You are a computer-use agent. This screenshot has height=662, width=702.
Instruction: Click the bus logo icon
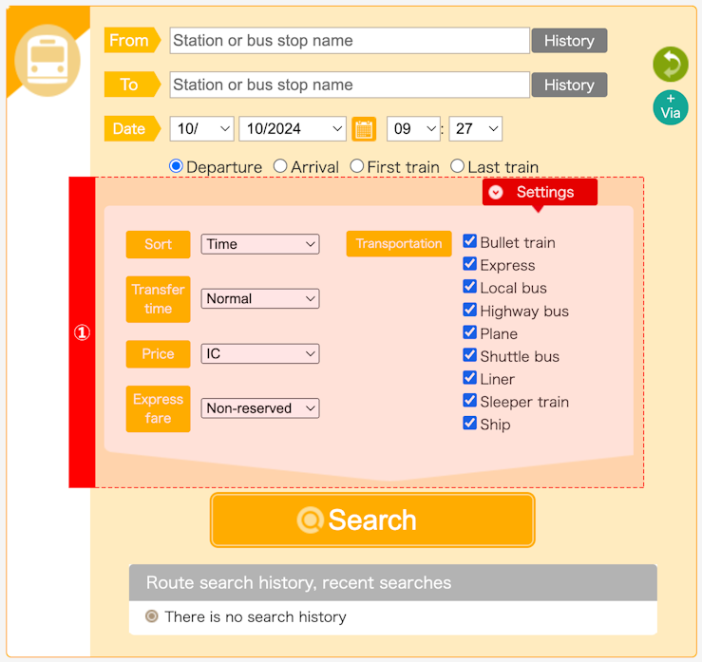pos(47,61)
